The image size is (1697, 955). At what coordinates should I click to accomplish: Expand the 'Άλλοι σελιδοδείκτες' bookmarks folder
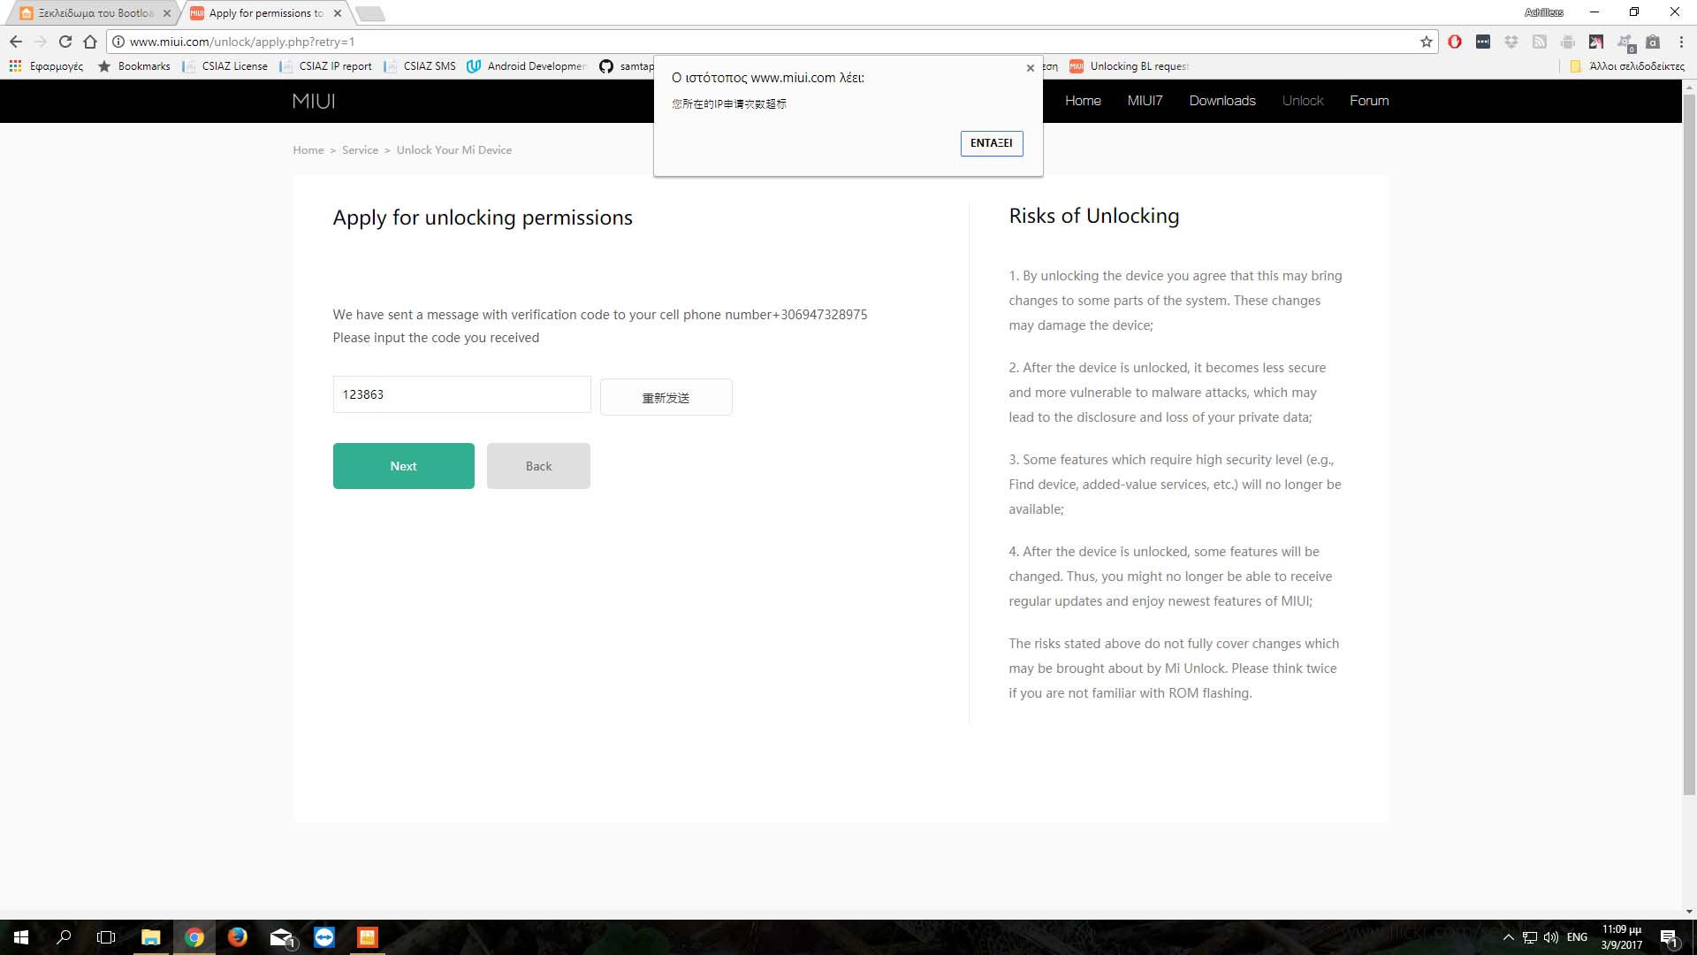(x=1627, y=66)
